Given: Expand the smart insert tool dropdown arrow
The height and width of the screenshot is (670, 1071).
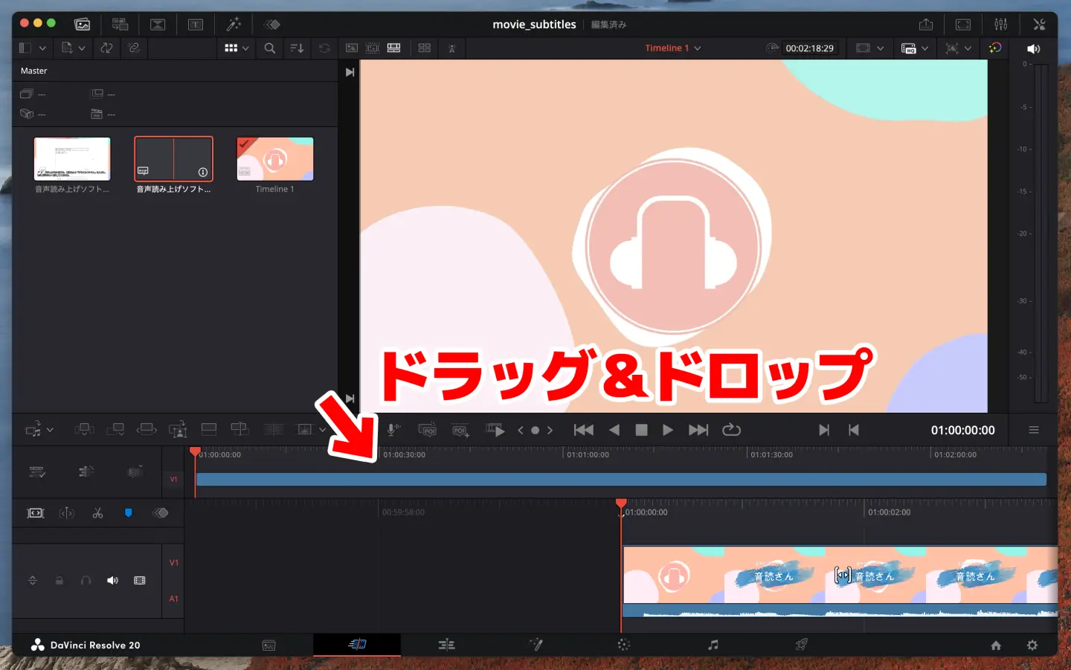Looking at the screenshot, I should click(x=50, y=429).
